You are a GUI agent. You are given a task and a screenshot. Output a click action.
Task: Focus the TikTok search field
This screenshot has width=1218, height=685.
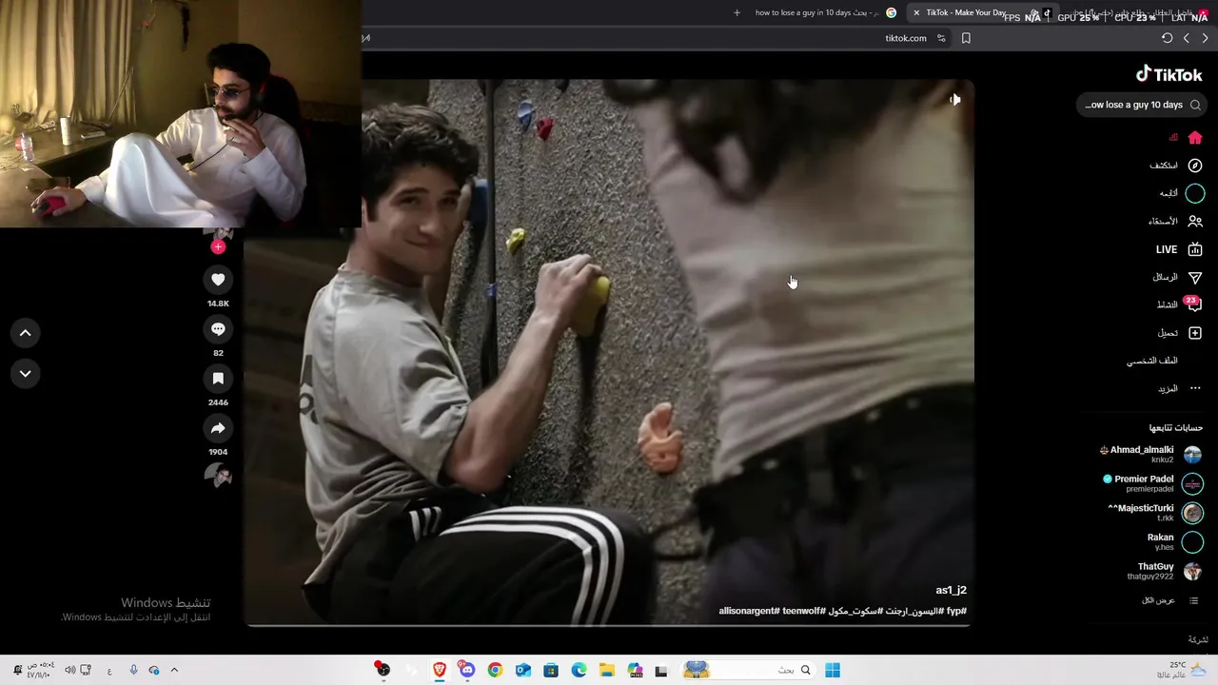pos(1140,105)
